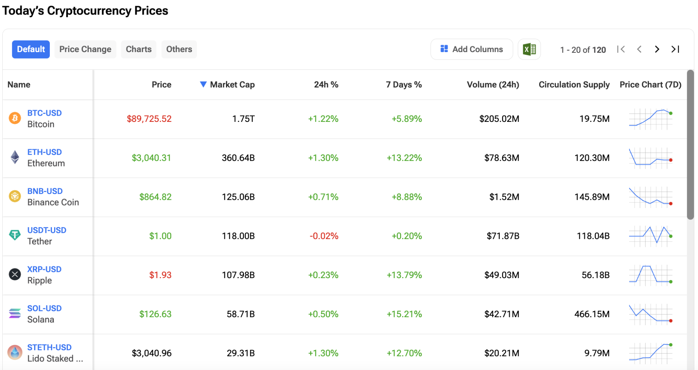Screen dimensions: 698x370
Task: Open the Charts tab
Action: (138, 49)
